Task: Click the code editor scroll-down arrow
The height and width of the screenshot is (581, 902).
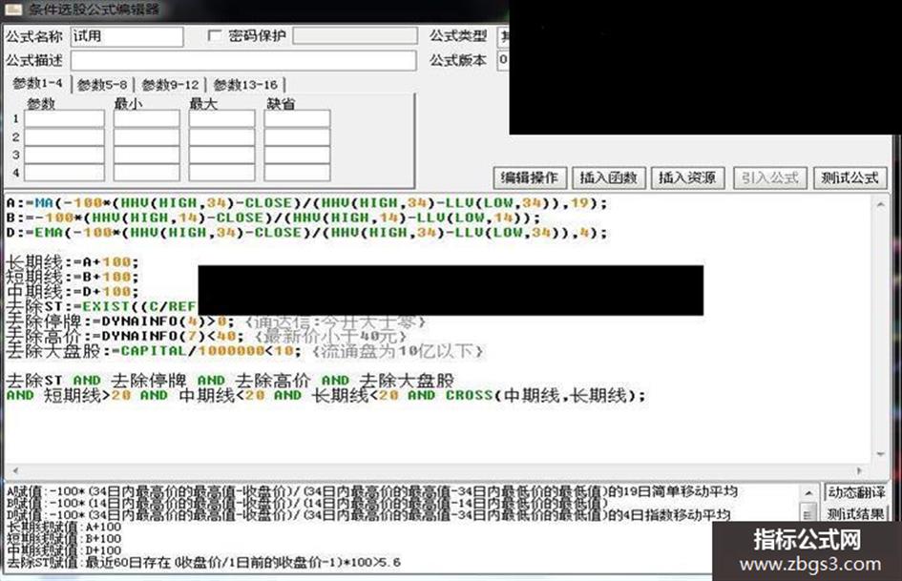Action: (881, 454)
